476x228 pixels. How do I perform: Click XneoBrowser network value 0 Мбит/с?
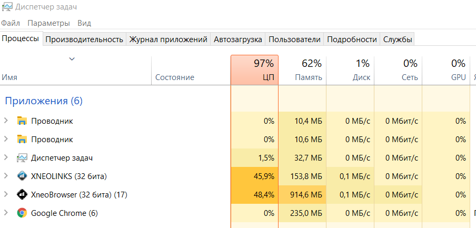[402, 195]
